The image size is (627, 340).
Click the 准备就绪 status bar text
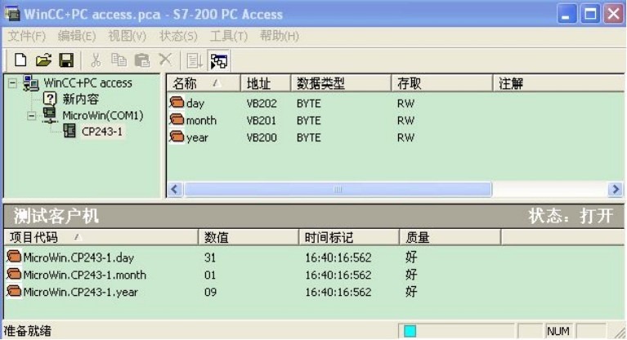coord(27,331)
